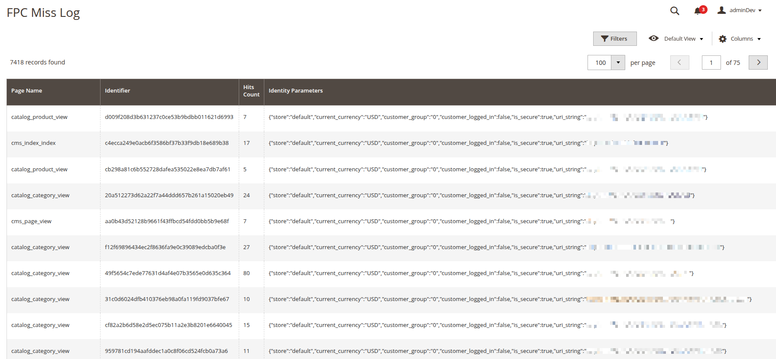Click the hits count value 80
Viewport: 776px width, 359px height.
tap(247, 273)
